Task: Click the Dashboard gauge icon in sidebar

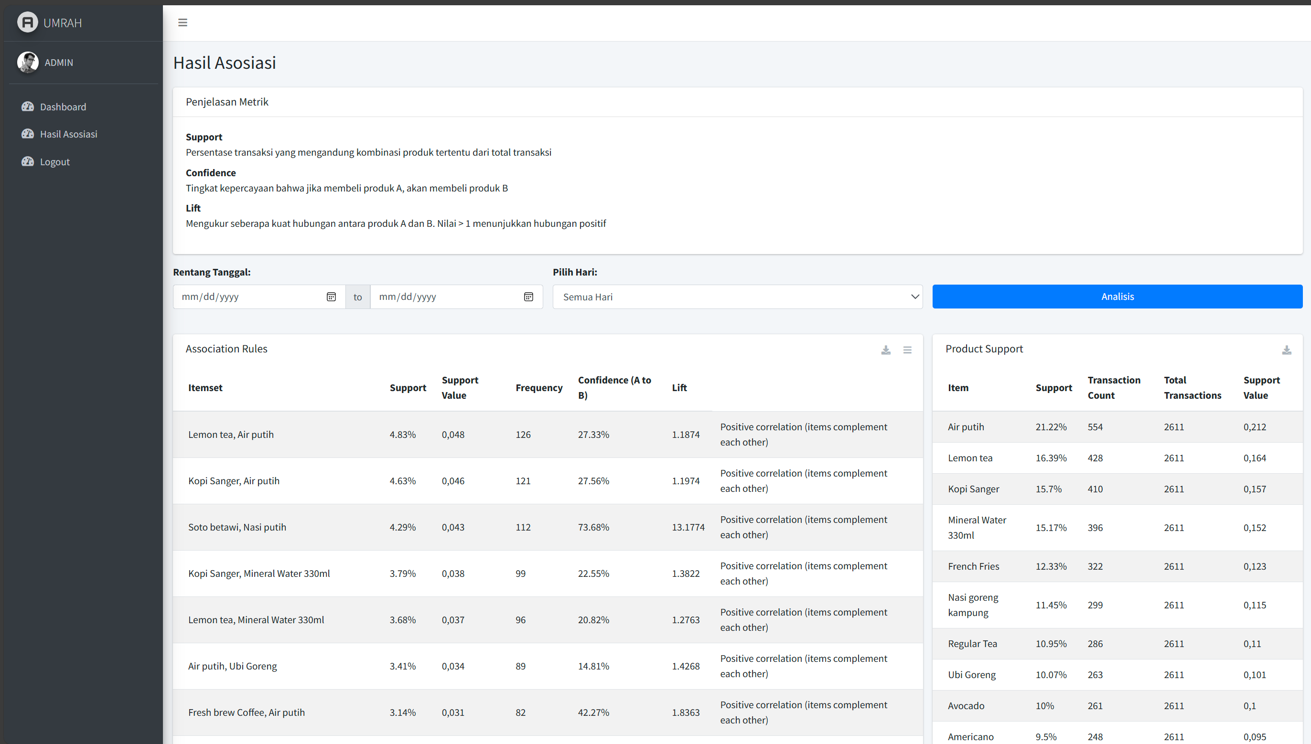Action: [x=28, y=106]
